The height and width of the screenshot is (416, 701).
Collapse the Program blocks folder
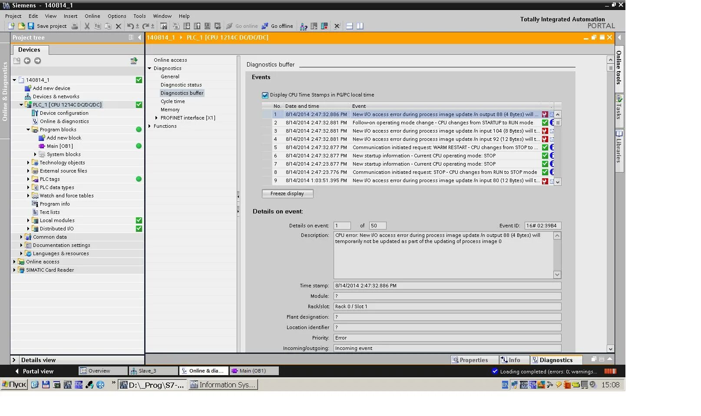click(28, 130)
